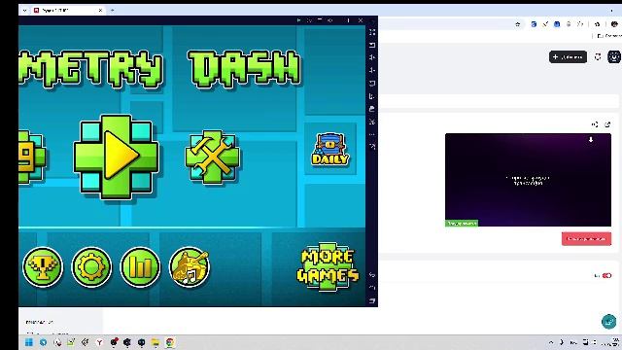Toggle the red switch on the right
The image size is (622, 350).
point(606,275)
